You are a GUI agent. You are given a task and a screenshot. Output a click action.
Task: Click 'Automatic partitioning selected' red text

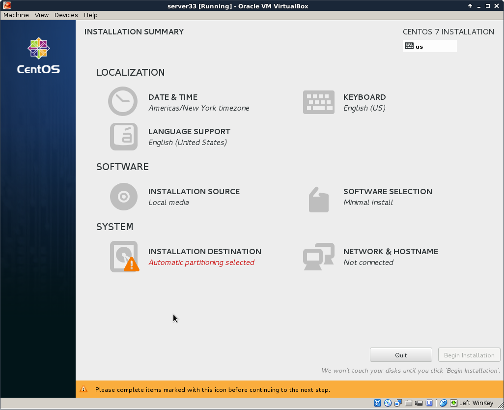201,263
